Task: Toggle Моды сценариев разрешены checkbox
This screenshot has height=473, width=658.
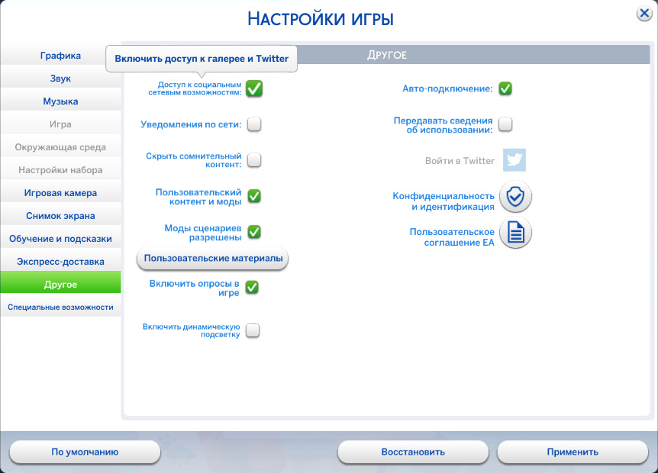Action: click(x=254, y=231)
